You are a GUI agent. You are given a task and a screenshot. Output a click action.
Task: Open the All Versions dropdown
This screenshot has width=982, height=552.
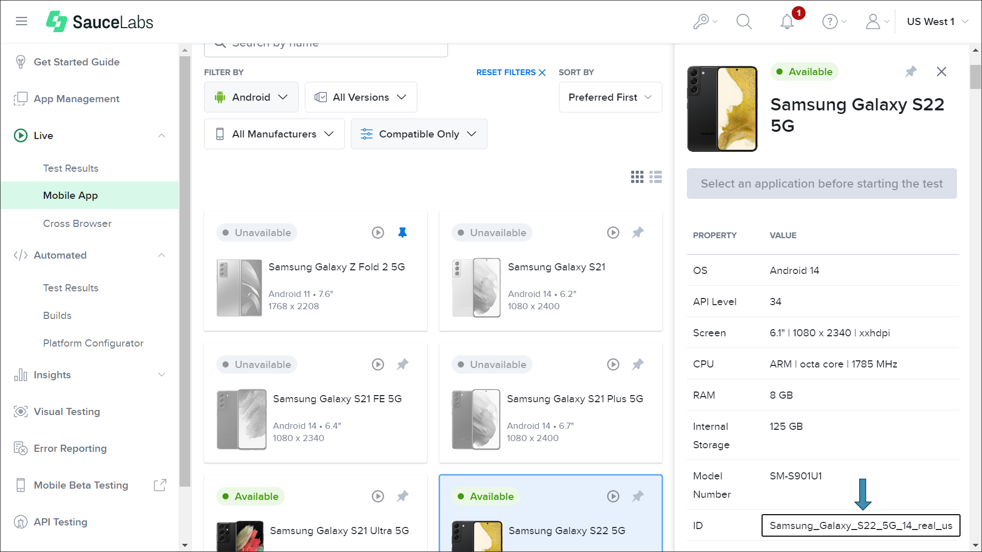tap(361, 97)
